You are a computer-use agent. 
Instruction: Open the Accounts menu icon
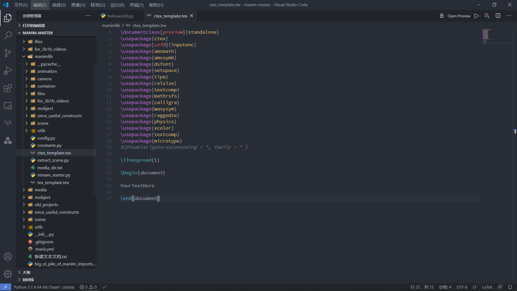[x=8, y=257]
